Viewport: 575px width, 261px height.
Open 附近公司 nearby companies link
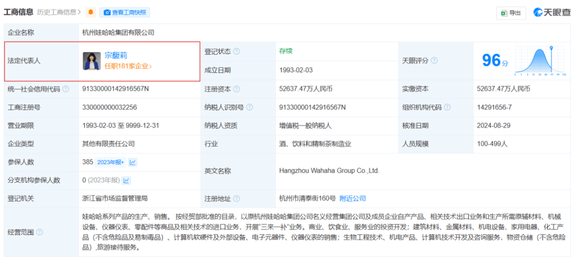tap(352, 198)
